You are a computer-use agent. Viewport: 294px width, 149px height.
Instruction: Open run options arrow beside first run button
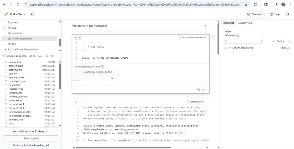80,38
